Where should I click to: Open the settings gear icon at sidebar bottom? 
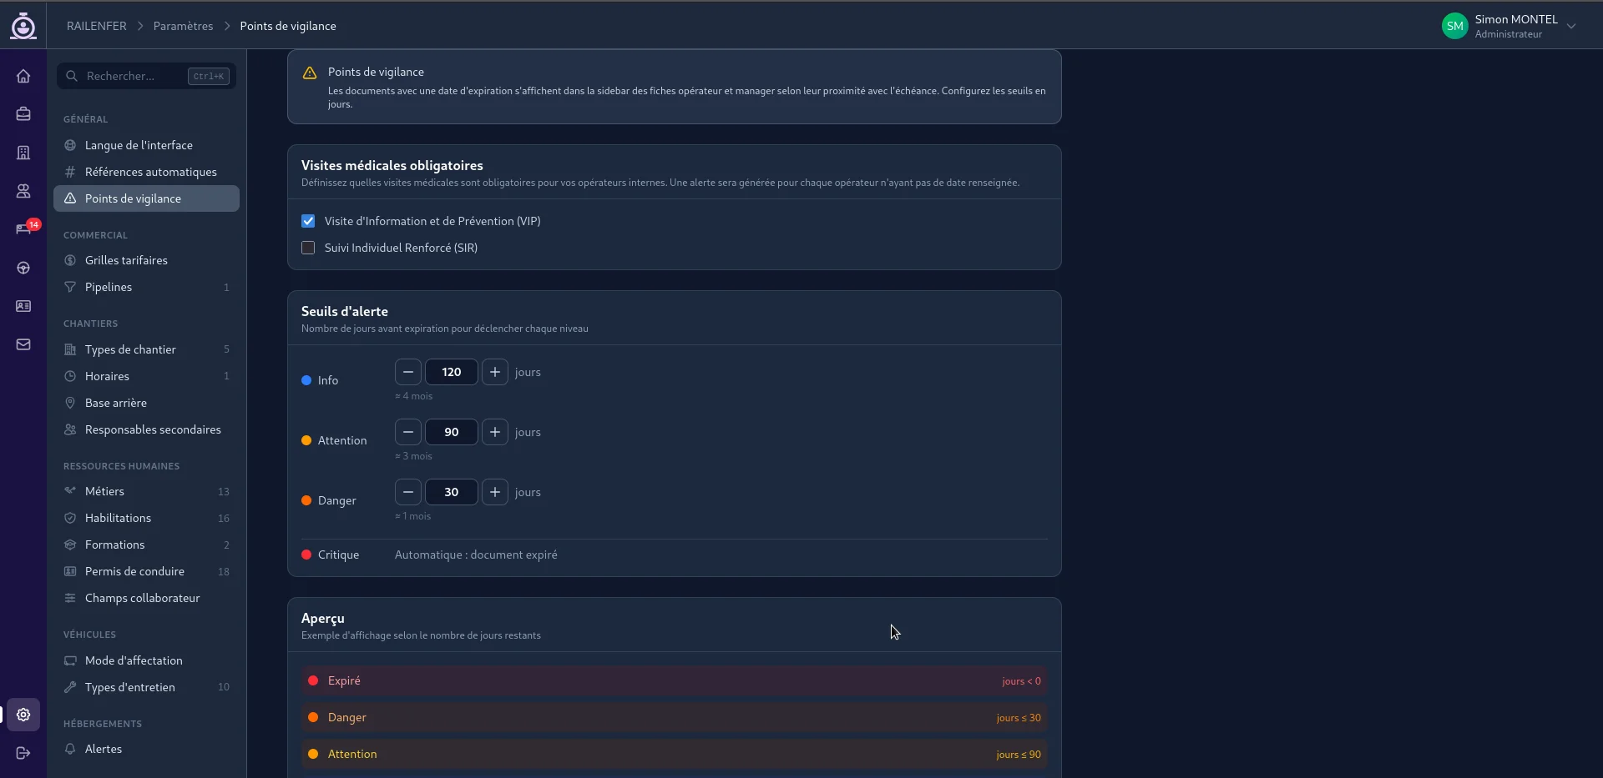(23, 715)
